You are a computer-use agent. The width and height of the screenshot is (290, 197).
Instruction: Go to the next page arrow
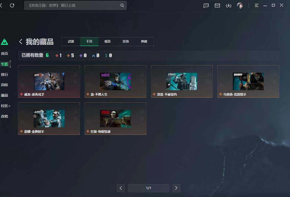click(176, 188)
